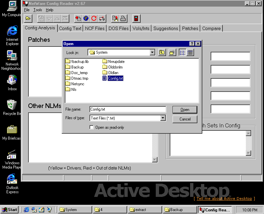Click Other NLMs list scroll down arrow
The image size is (264, 214).
154,160
